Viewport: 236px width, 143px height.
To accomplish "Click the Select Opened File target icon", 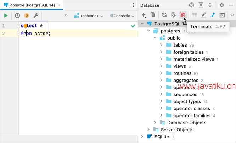I will tap(192, 5).
